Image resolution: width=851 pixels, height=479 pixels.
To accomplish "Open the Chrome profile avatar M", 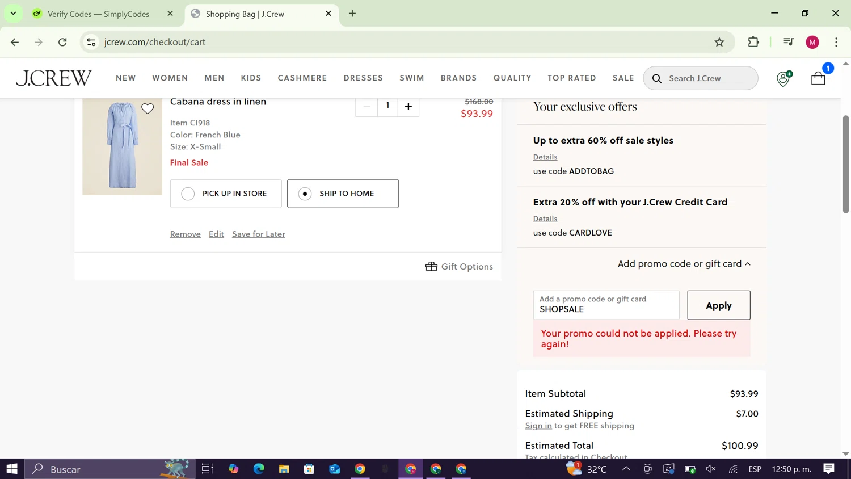I will [x=812, y=42].
